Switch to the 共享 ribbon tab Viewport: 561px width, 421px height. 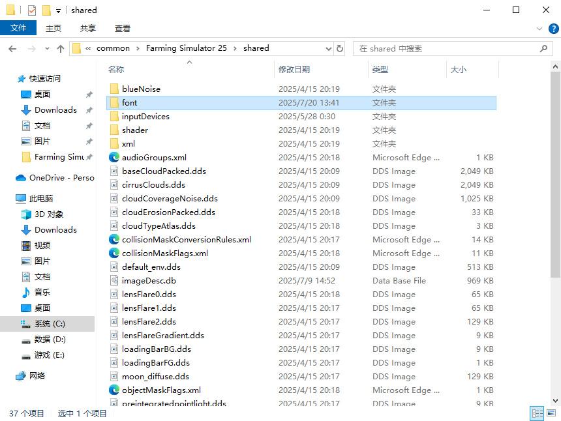pos(87,28)
